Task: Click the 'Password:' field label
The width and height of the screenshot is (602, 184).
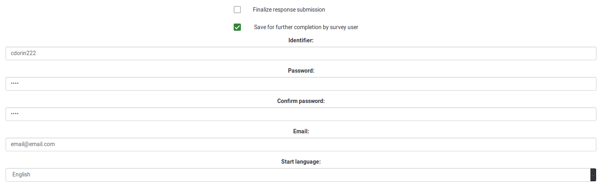Action: pyautogui.click(x=301, y=71)
